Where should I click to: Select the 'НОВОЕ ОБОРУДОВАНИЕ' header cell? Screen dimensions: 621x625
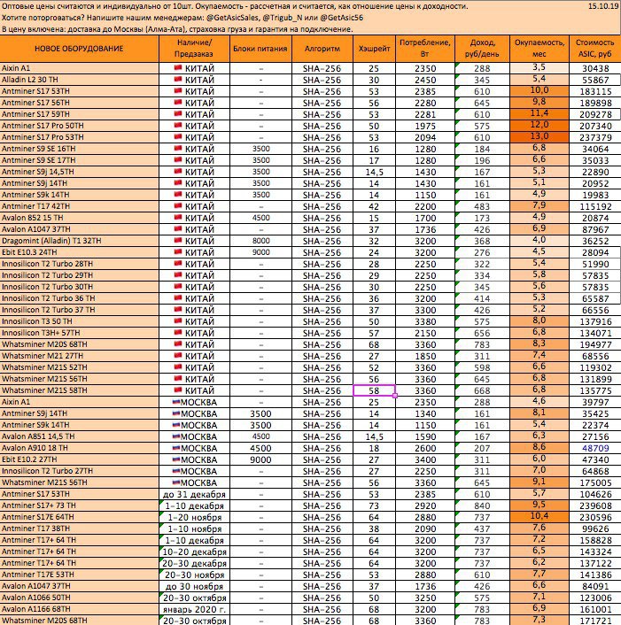79,49
